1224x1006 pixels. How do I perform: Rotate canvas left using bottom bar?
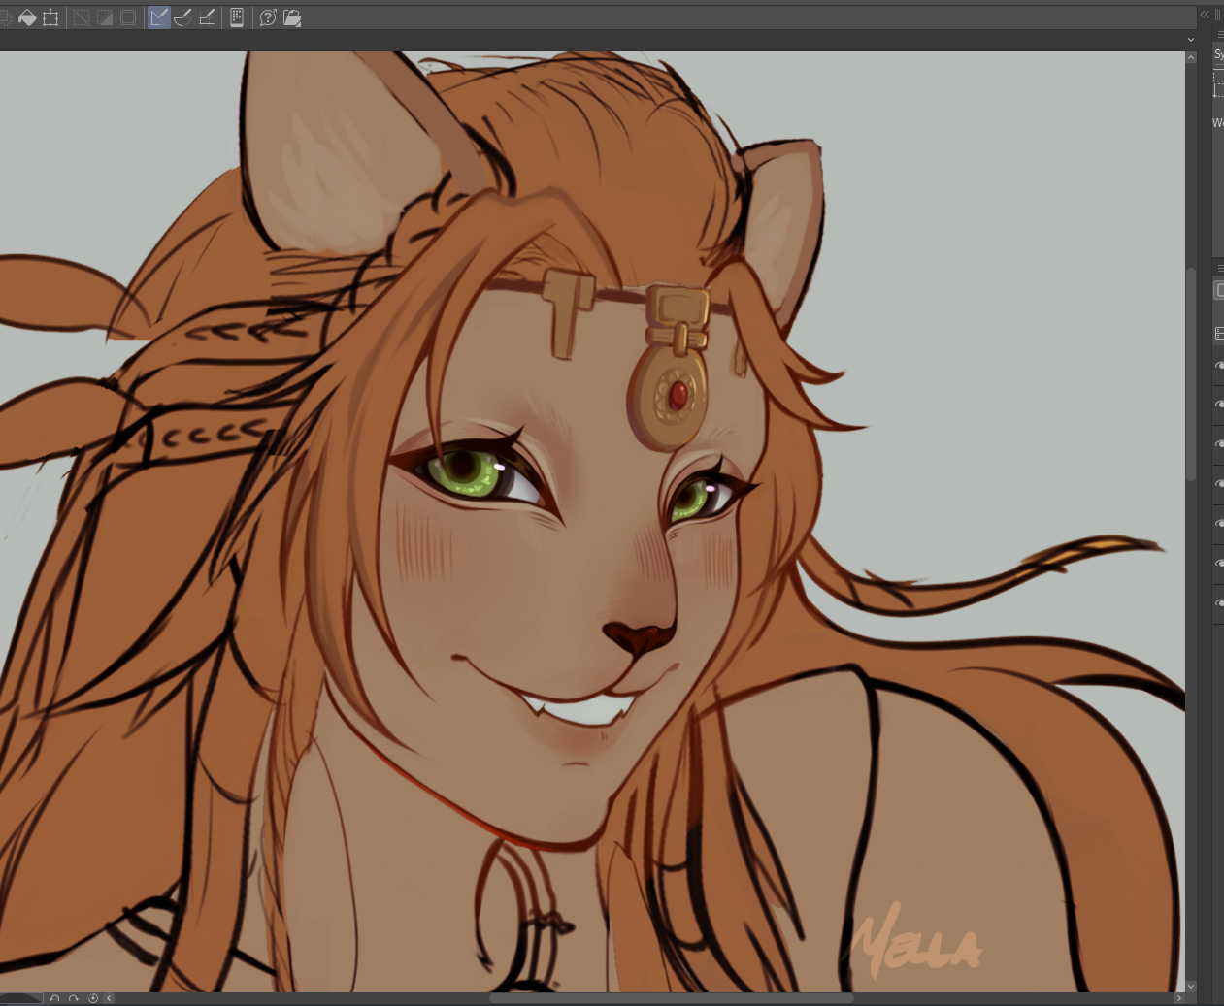(55, 998)
